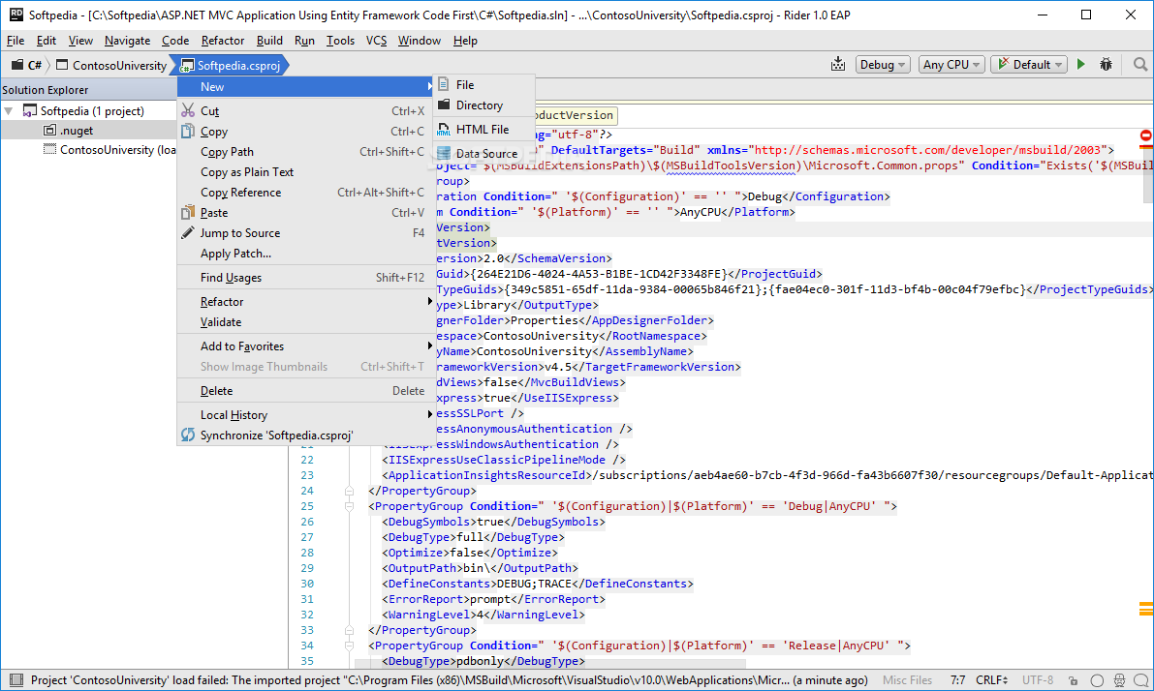The height and width of the screenshot is (691, 1154).
Task: Choose Copy Reference menu entry
Action: click(304, 193)
